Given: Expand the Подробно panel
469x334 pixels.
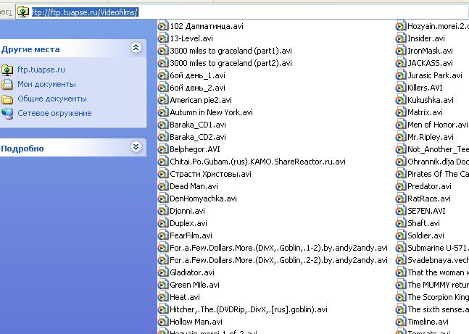Looking at the screenshot, I should [136, 147].
